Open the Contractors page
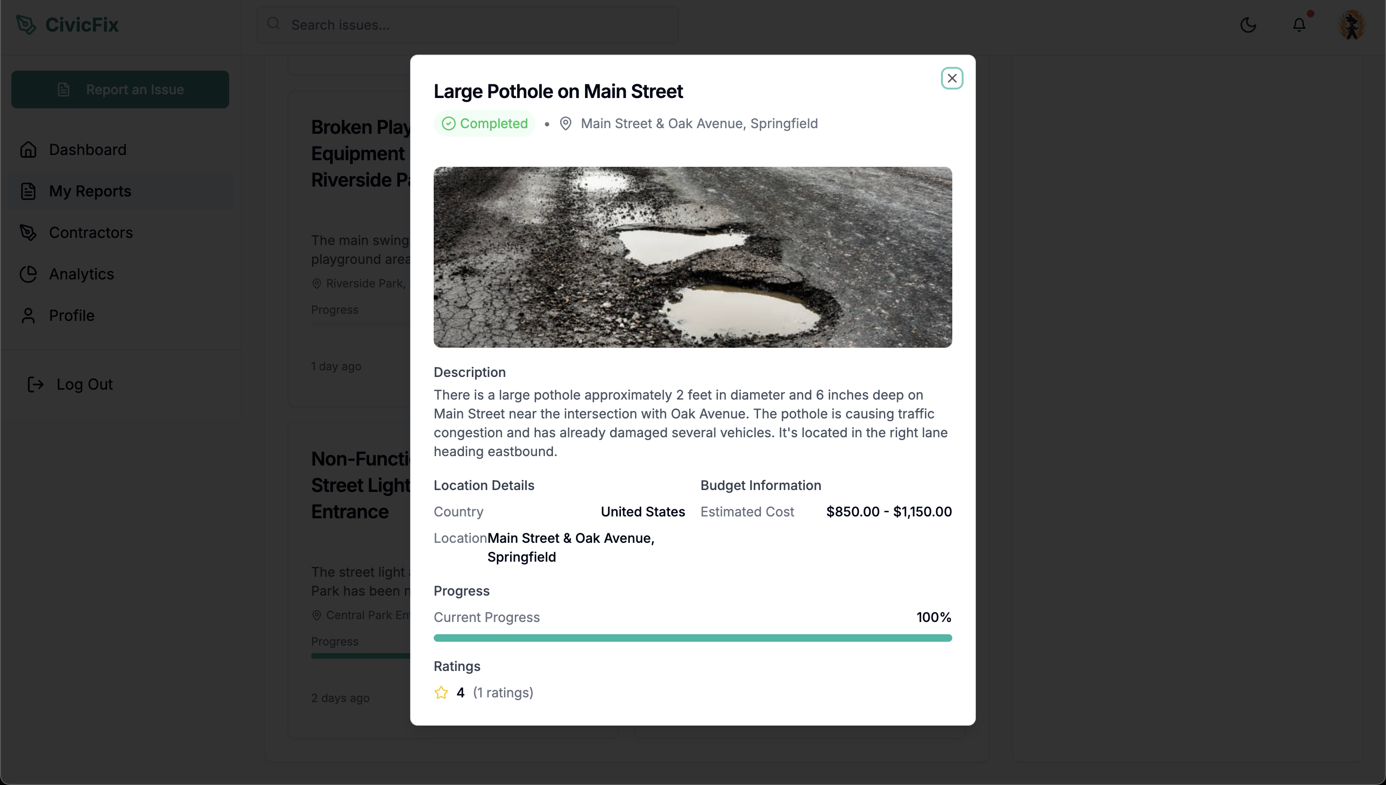1386x785 pixels. tap(91, 232)
